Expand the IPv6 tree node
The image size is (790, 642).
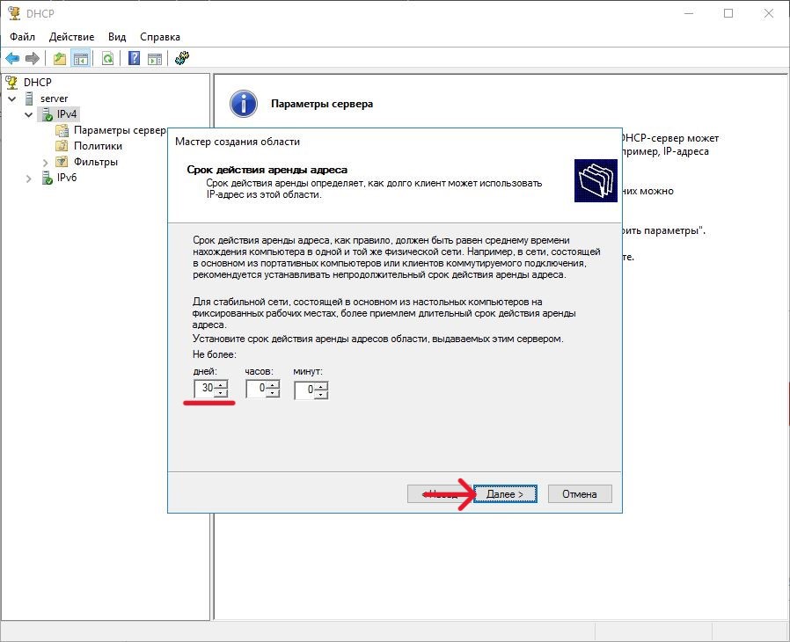tap(29, 179)
